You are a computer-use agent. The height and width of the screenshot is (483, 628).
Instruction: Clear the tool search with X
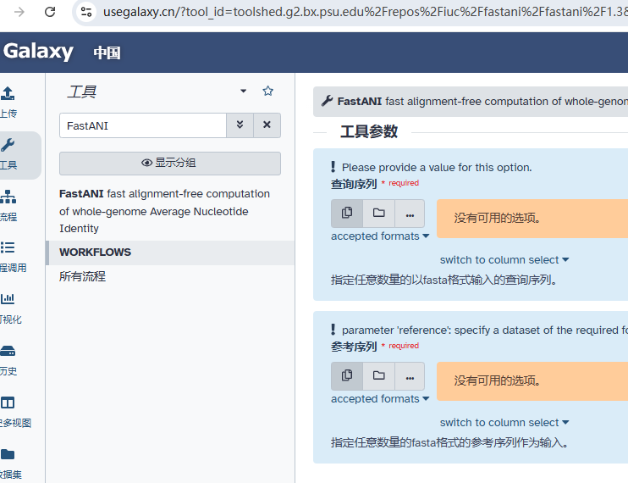pos(267,125)
